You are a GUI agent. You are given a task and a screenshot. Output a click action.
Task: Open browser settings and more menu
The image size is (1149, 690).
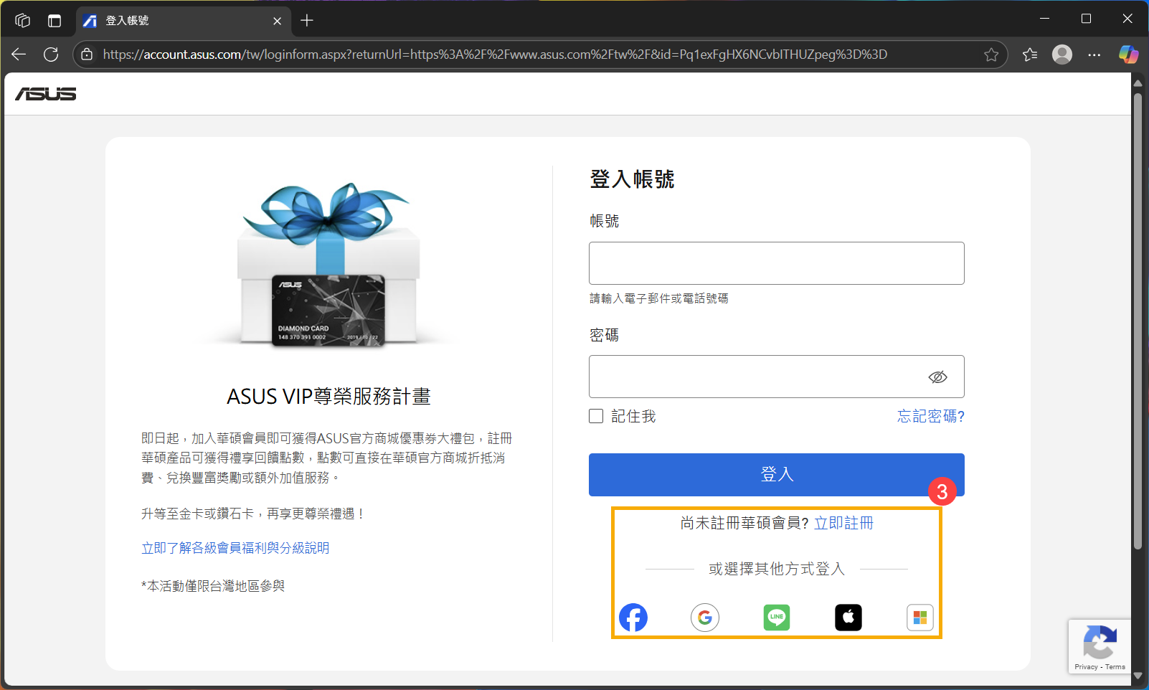[1094, 55]
